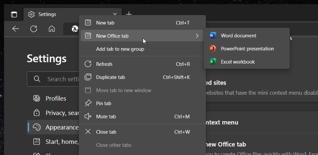Open Profiles settings section
Image resolution: width=318 pixels, height=155 pixels.
coord(53,98)
